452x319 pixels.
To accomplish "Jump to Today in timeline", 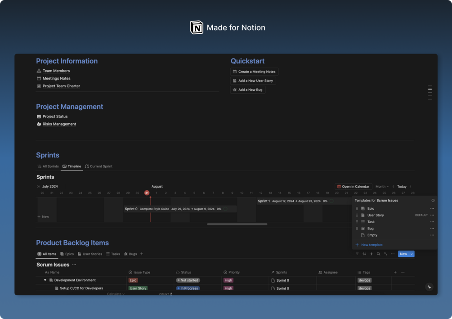I will pyautogui.click(x=402, y=187).
